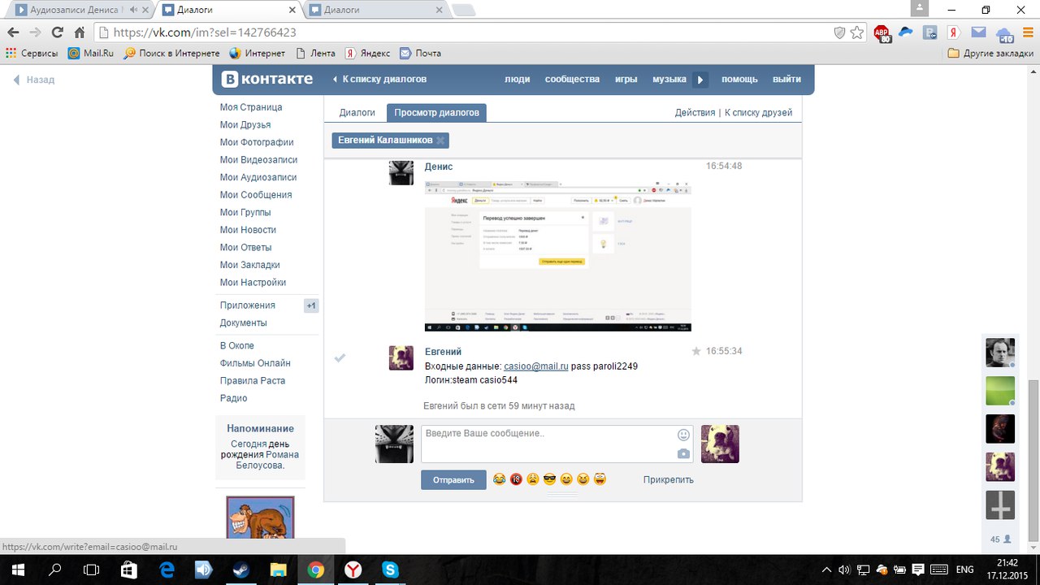Open the Действия actions menu

(695, 113)
